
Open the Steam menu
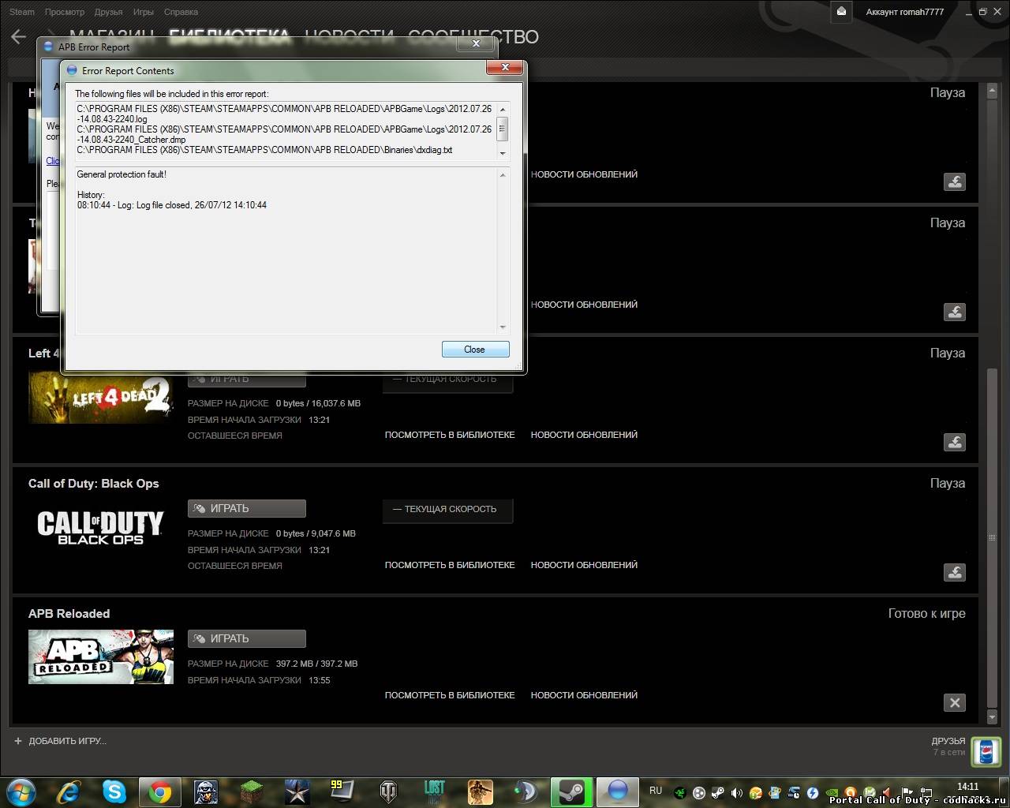[x=22, y=12]
